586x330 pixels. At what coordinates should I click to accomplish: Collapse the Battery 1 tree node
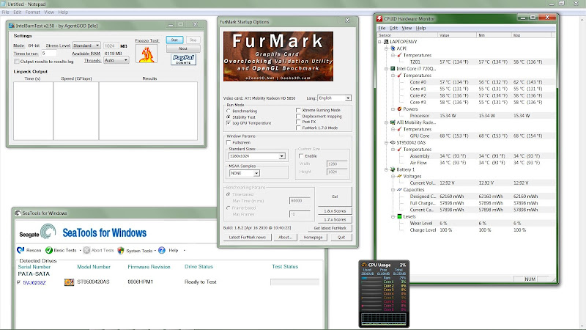[x=387, y=170]
